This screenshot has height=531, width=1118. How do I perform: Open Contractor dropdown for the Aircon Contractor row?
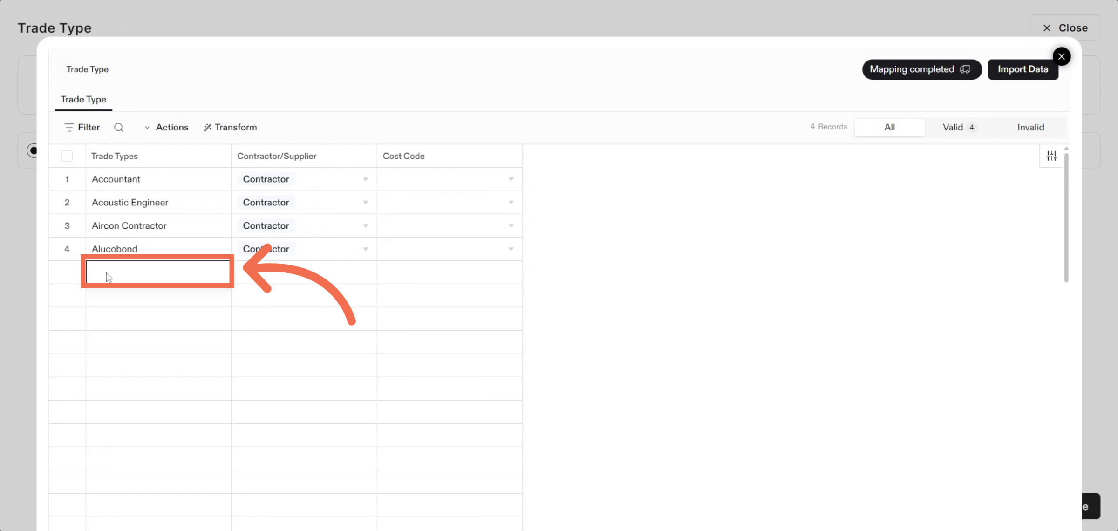[365, 226]
